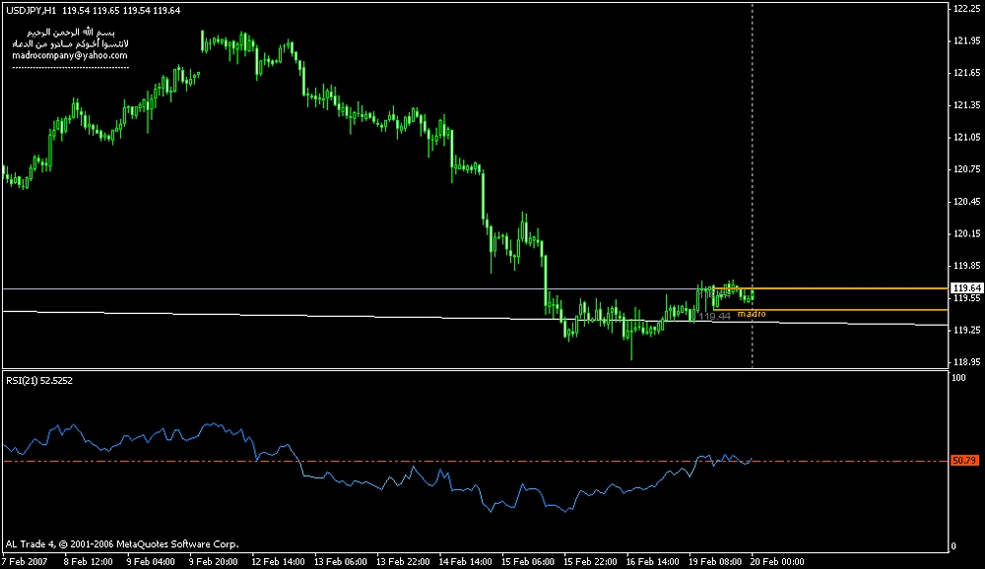Click the 15 Feb 22:00 time label

590,561
